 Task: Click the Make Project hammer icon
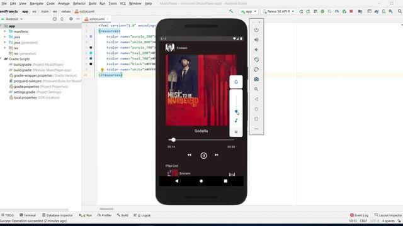(x=231, y=11)
